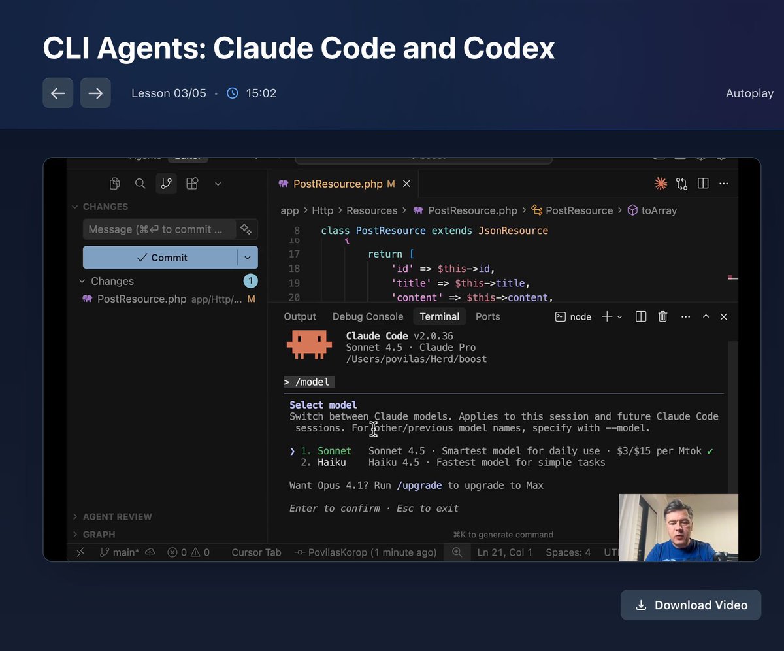Select the Haiku model option
The height and width of the screenshot is (651, 784).
(332, 462)
